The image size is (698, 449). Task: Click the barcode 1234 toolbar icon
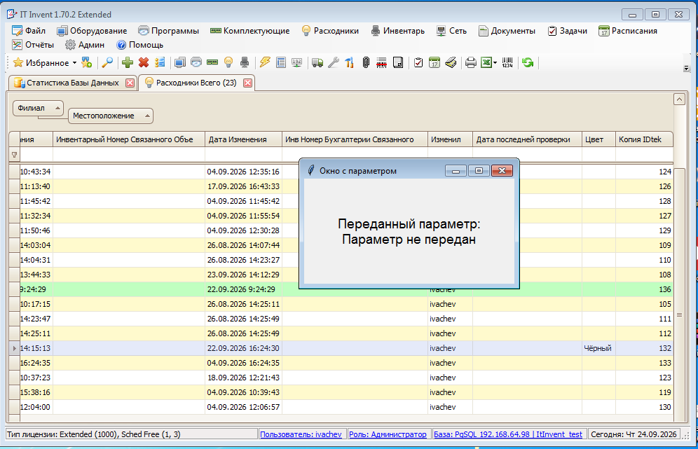(x=507, y=63)
